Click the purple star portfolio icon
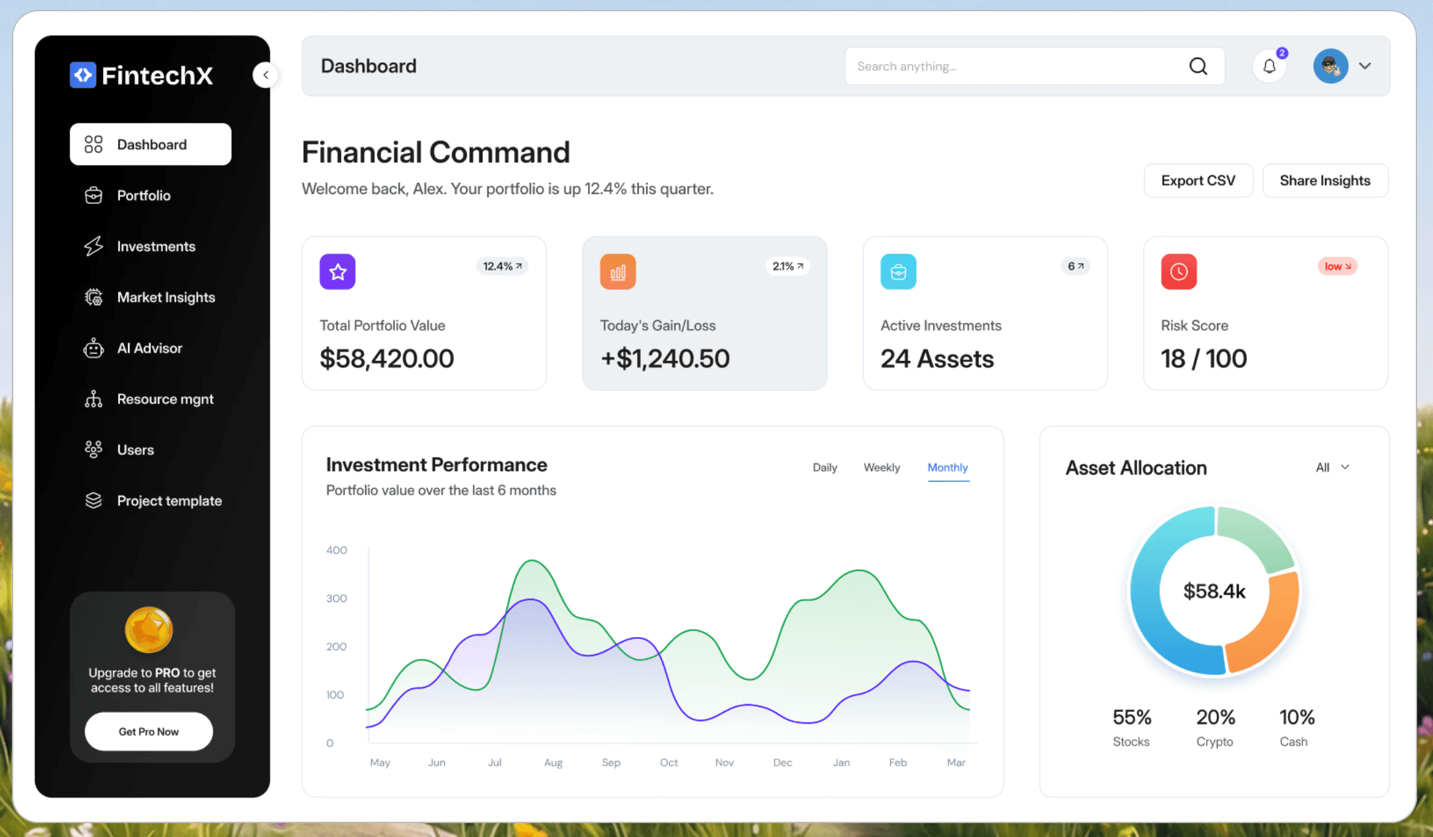 click(x=337, y=271)
